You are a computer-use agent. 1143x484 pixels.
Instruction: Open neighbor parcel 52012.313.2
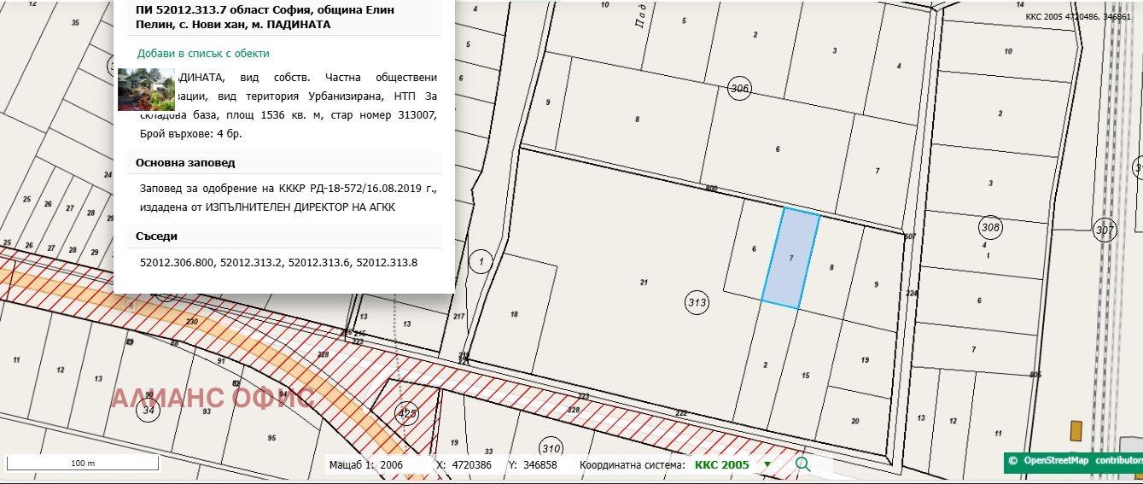click(x=251, y=263)
